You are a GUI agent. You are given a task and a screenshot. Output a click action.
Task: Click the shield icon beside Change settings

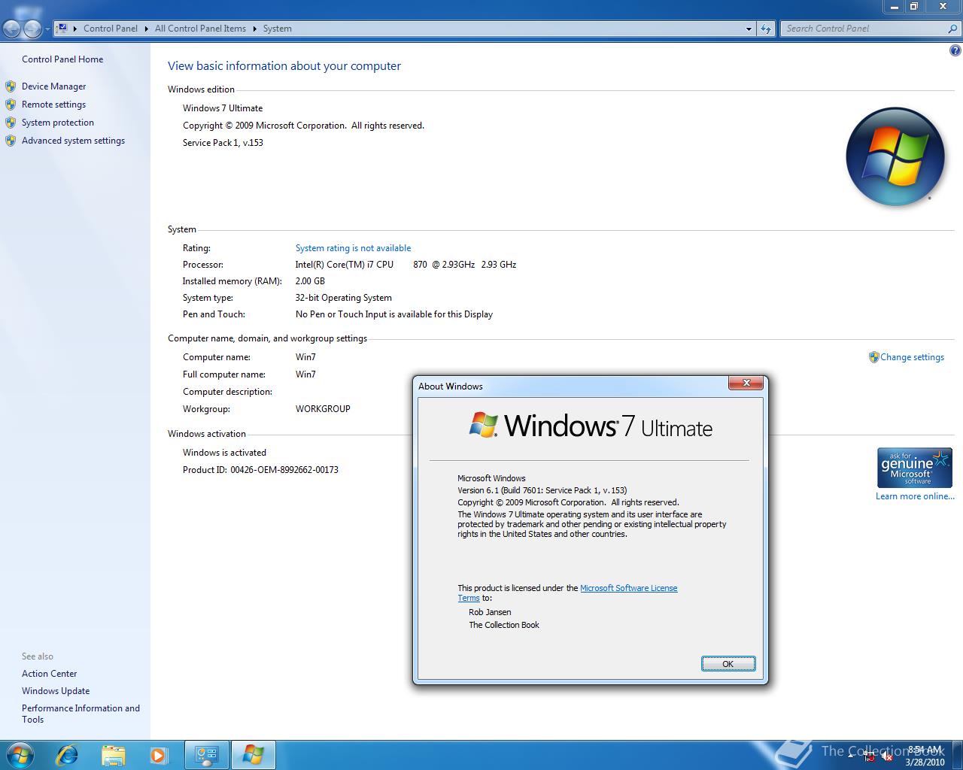pyautogui.click(x=873, y=357)
